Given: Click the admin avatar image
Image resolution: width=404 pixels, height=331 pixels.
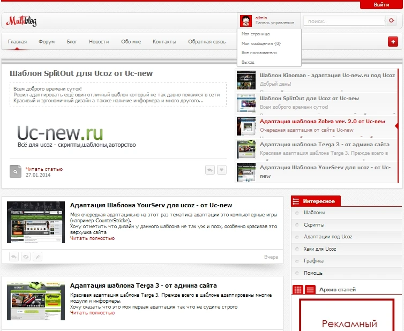Looking at the screenshot, I should coord(246,21).
